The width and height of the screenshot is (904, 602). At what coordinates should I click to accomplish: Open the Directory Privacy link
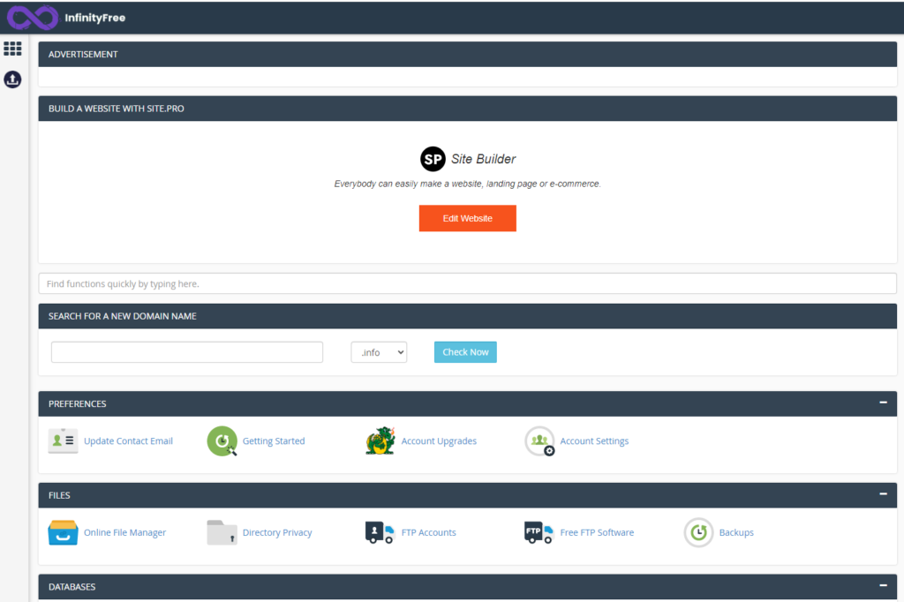pyautogui.click(x=276, y=532)
